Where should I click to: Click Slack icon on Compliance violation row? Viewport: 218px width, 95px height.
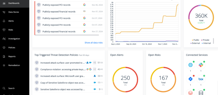click(x=87, y=69)
